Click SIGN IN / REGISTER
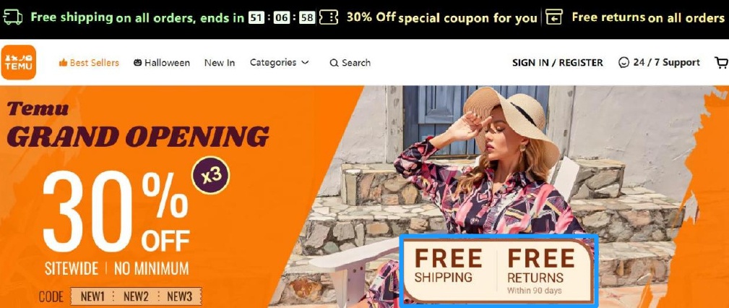This screenshot has height=308, width=729. point(558,63)
